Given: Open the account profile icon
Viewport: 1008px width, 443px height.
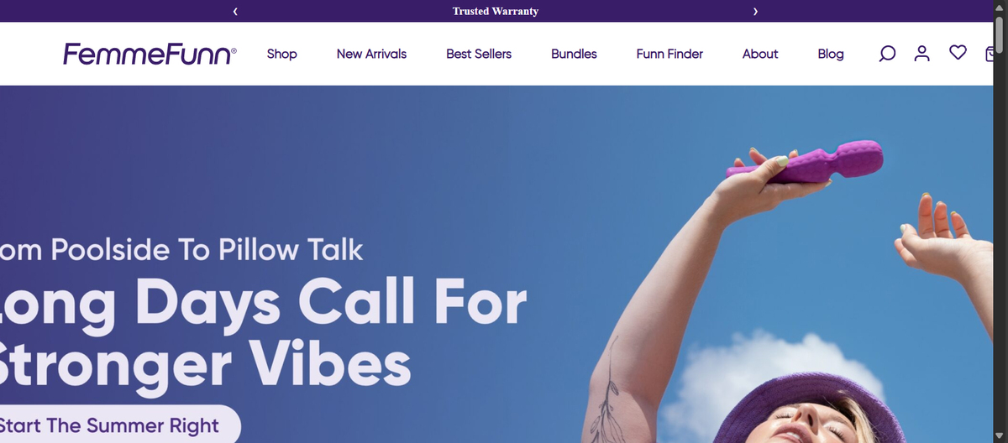Looking at the screenshot, I should (922, 54).
